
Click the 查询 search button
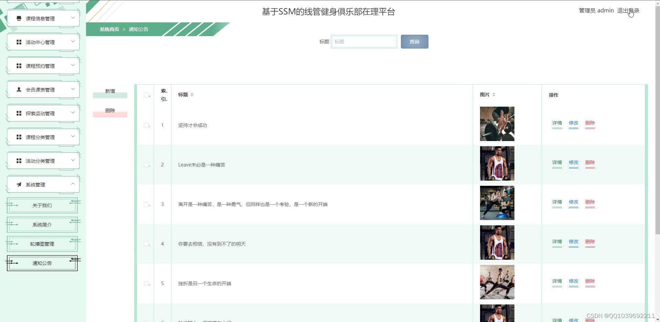click(414, 42)
